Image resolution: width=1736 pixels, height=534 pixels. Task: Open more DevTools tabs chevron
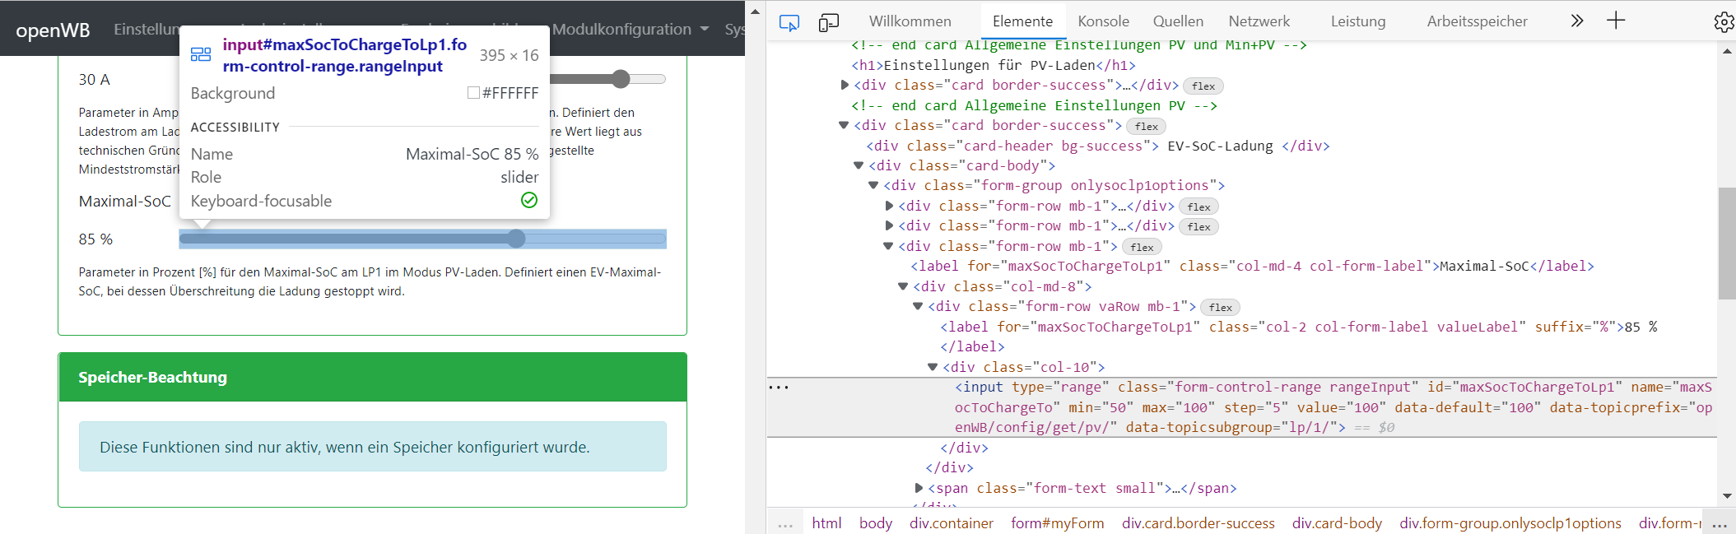coord(1576,21)
